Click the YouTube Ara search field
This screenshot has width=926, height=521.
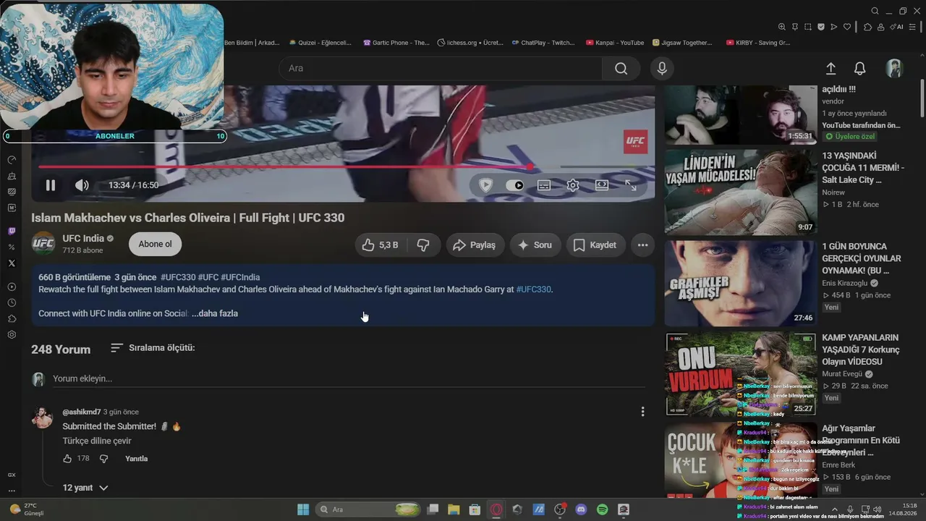coord(440,68)
